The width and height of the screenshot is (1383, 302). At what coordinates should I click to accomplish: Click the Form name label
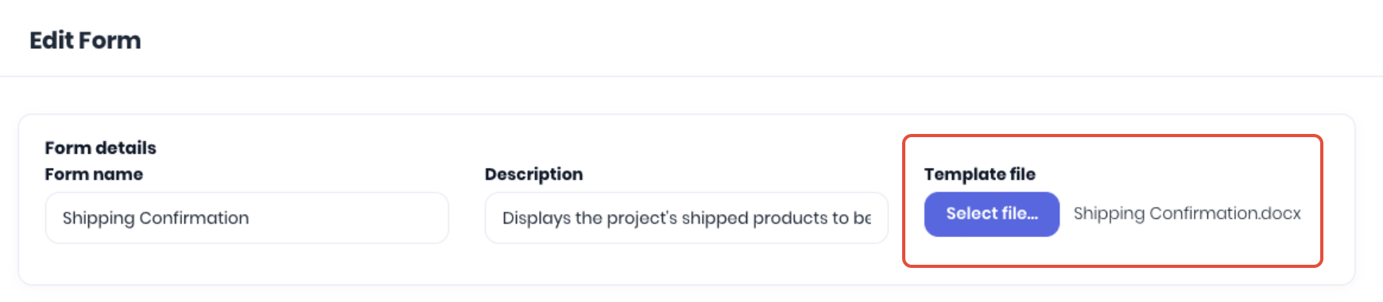(94, 174)
